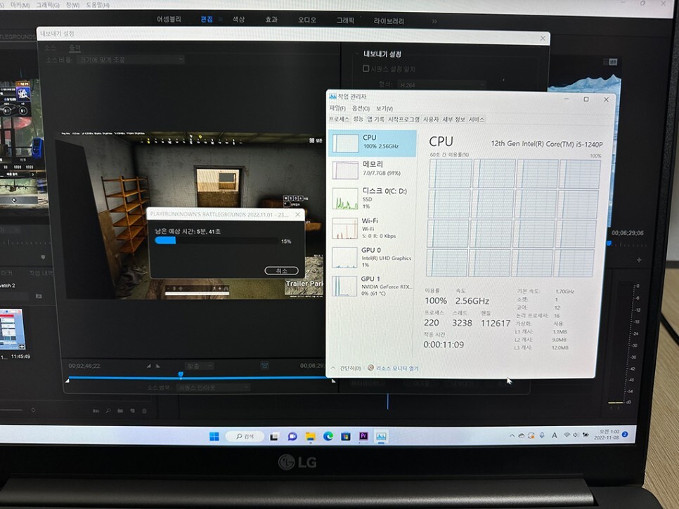This screenshot has height=509, width=679.
Task: Click the microphone tray icon
Action: point(542,435)
